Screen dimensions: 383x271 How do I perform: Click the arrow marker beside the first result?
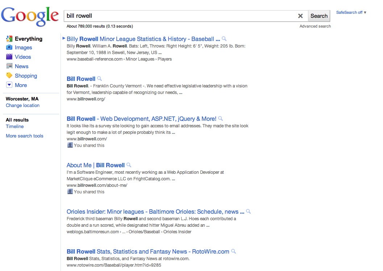pyautogui.click(x=64, y=38)
